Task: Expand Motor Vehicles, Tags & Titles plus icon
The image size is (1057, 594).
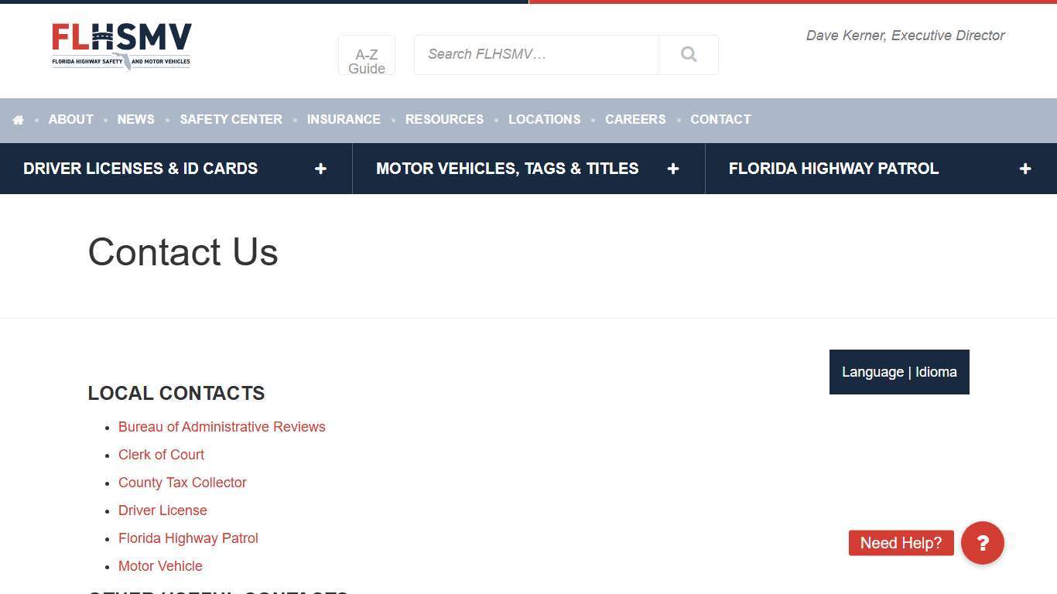Action: (x=672, y=169)
